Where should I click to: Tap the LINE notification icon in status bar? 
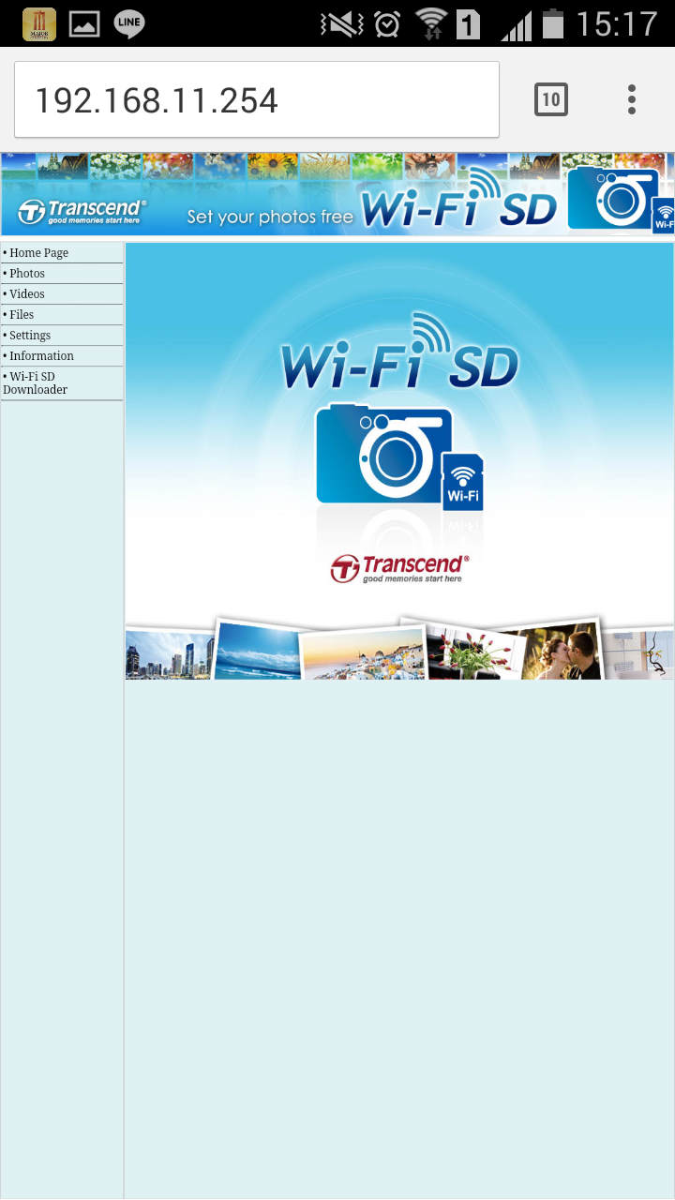coord(129,24)
